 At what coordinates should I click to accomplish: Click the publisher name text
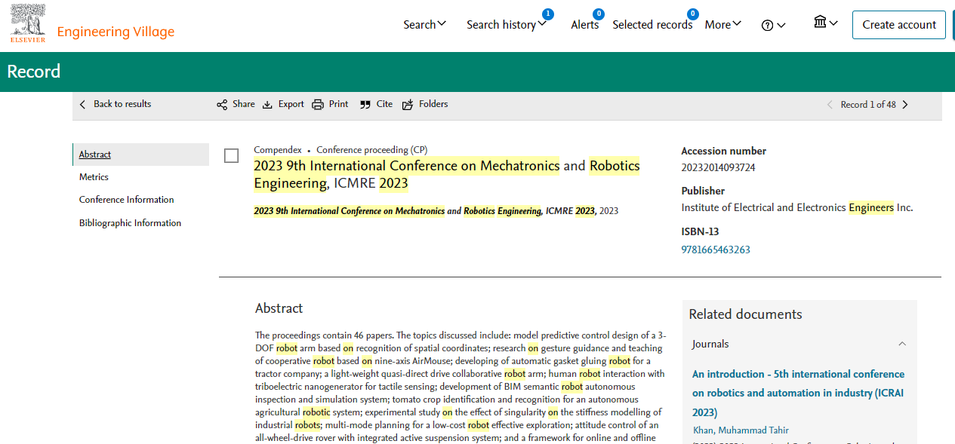point(797,207)
